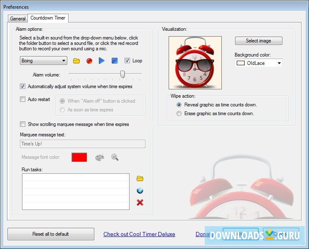309x249 pixels.
Task: Click the alarm clock visualization thumbnail
Action: (x=195, y=63)
